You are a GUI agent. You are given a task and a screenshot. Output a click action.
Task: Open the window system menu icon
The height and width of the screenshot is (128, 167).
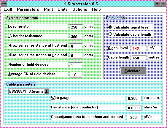point(4,4)
